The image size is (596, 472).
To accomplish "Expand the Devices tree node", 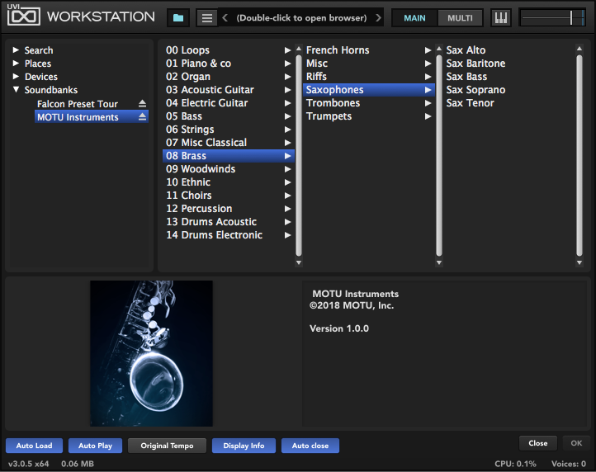I will [x=16, y=77].
